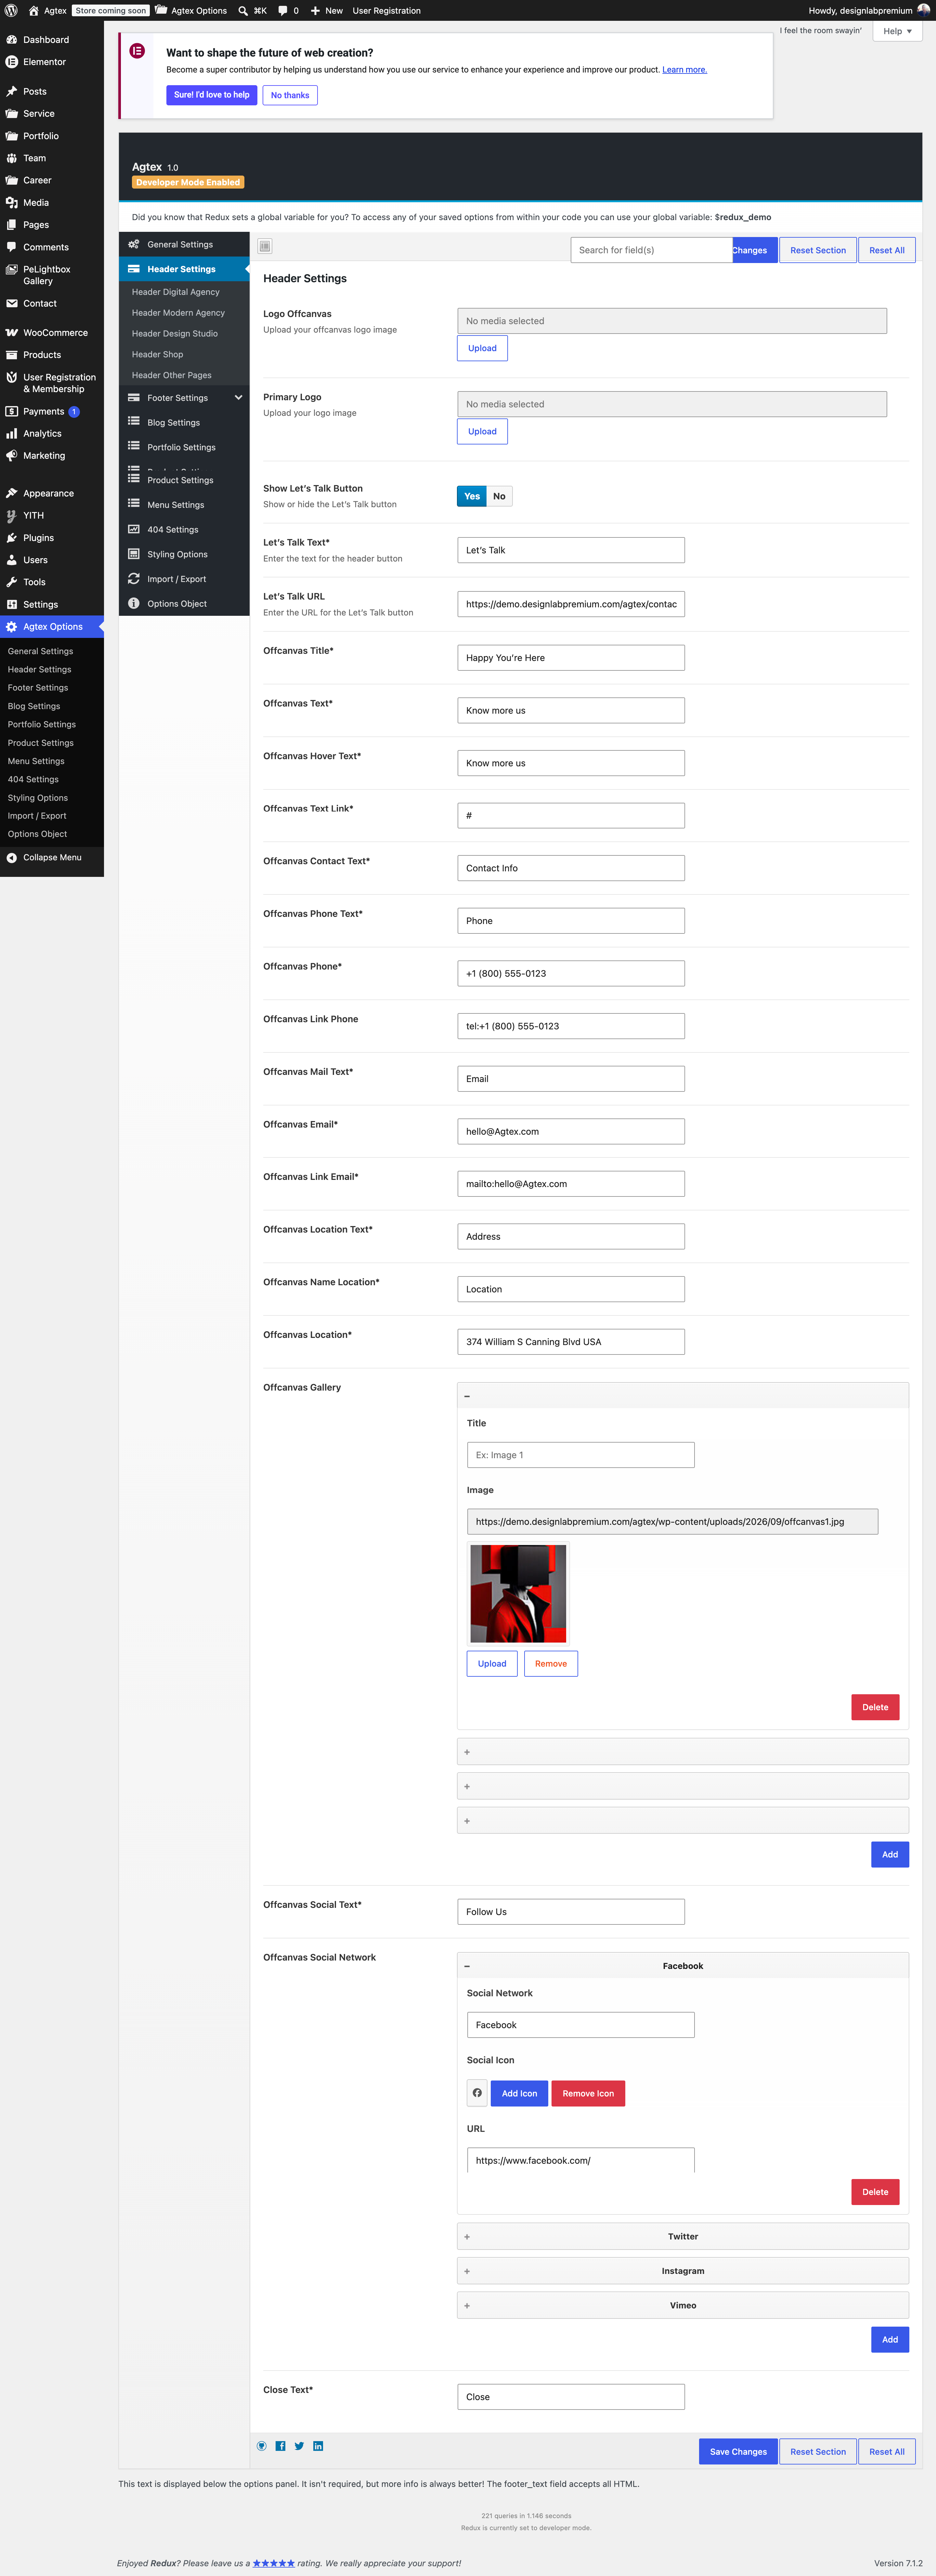Click the Facebook social icon preview
936x2576 pixels.
click(477, 2093)
